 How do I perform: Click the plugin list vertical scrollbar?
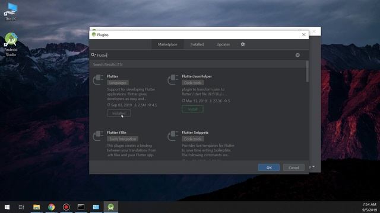[308, 72]
